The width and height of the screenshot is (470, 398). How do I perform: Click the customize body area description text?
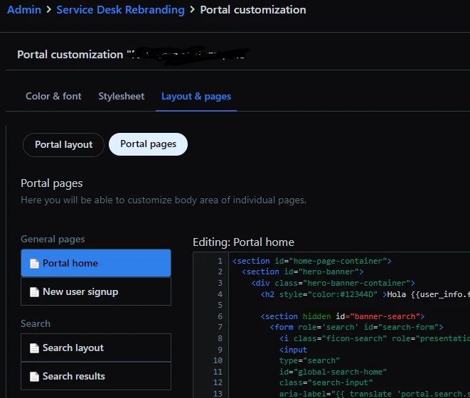164,200
